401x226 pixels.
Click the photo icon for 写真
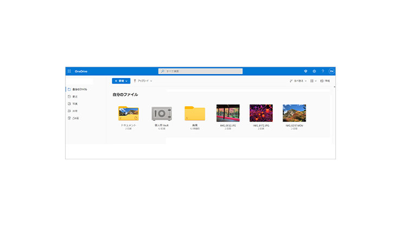coord(69,104)
